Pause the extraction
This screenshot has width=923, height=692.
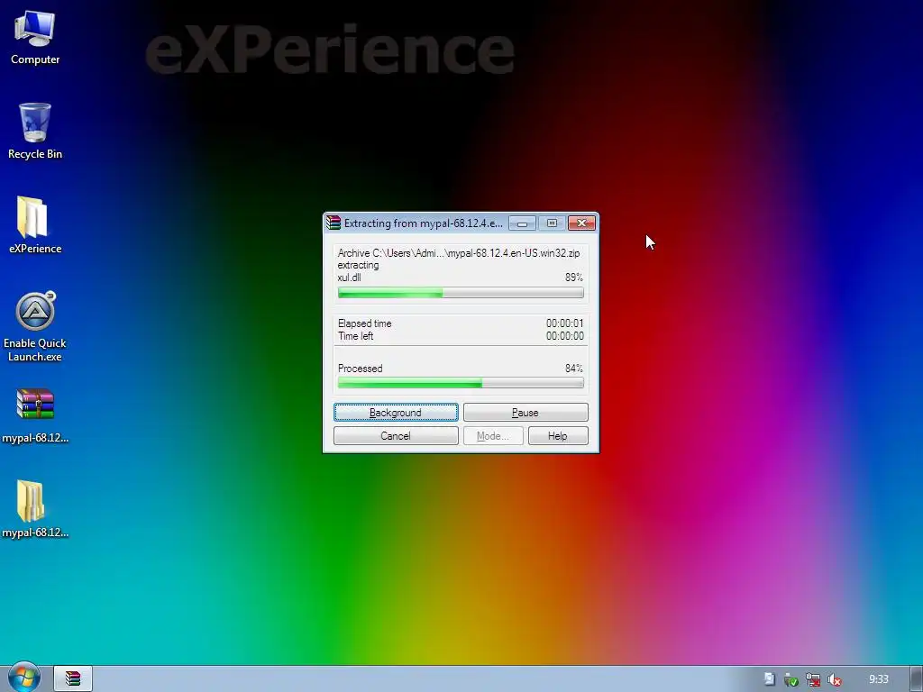525,413
